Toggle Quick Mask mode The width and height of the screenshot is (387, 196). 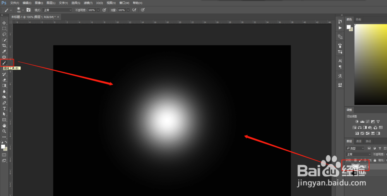click(4, 155)
